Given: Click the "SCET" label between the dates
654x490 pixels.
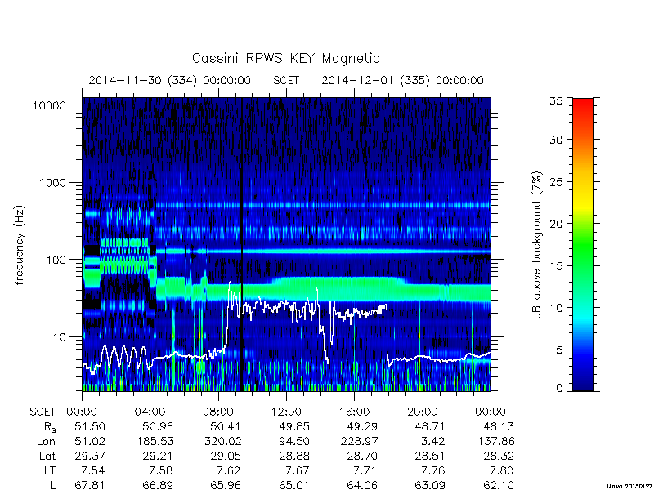Looking at the screenshot, I should click(x=286, y=80).
